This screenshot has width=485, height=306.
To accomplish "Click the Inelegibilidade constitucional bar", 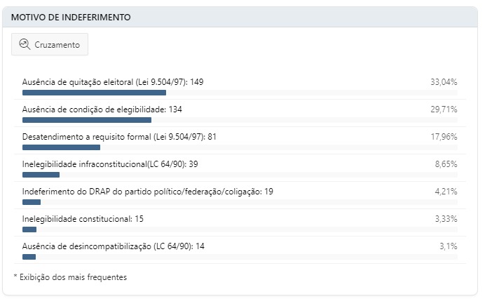I will tap(29, 229).
